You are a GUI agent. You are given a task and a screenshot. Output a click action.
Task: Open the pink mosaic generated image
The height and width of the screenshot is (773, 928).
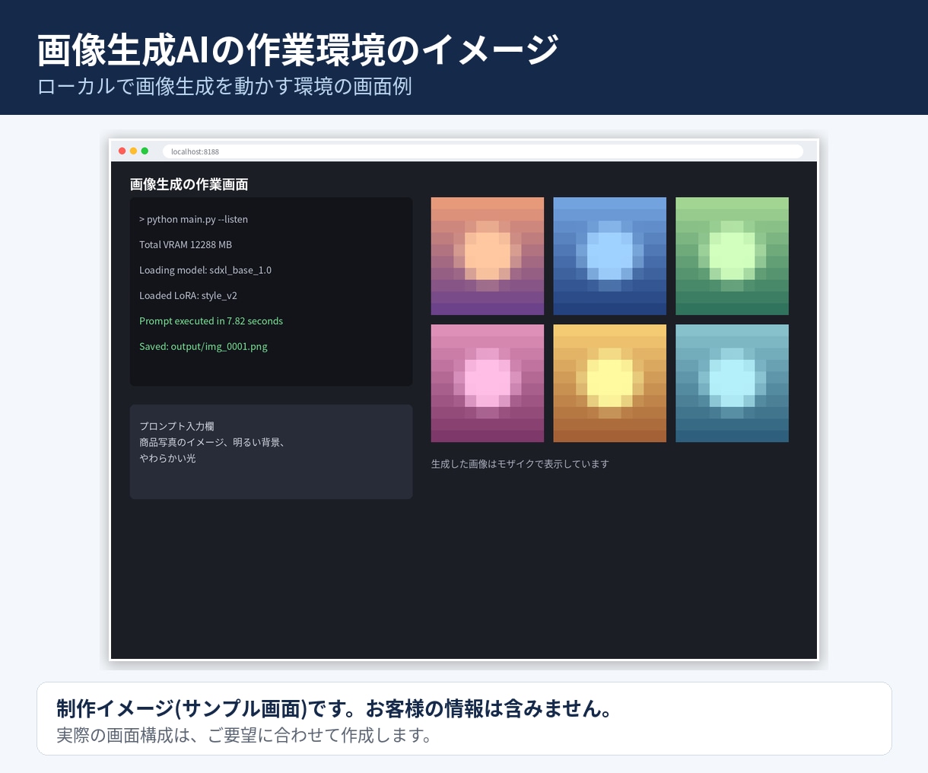(488, 383)
